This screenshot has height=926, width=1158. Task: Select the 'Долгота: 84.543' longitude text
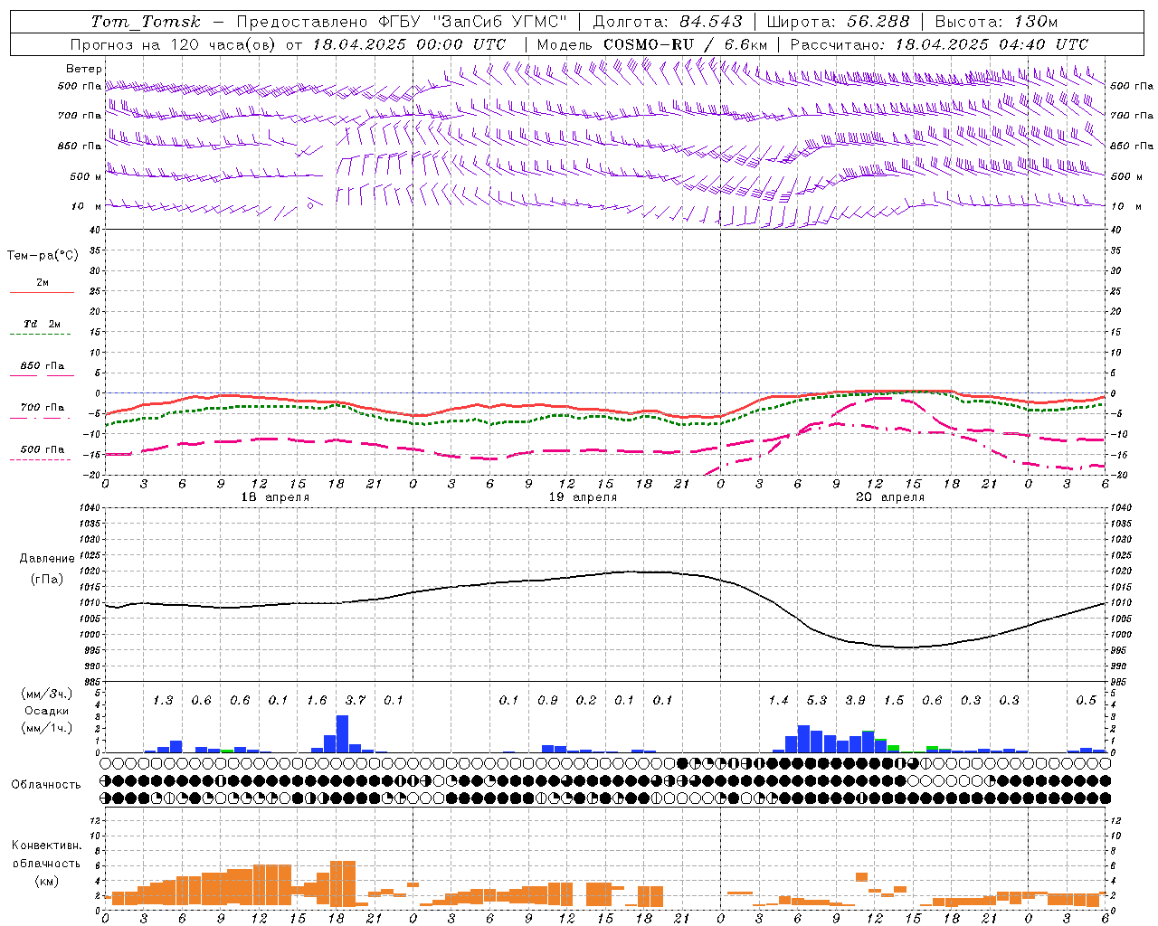tap(668, 22)
